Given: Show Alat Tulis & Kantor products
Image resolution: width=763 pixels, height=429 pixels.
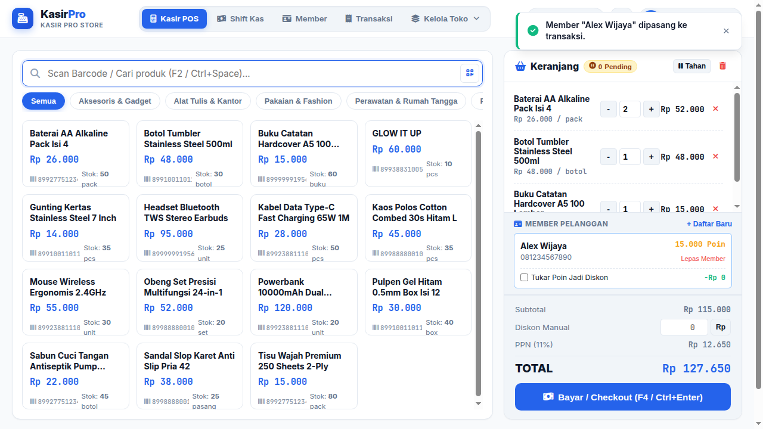Looking at the screenshot, I should (208, 101).
